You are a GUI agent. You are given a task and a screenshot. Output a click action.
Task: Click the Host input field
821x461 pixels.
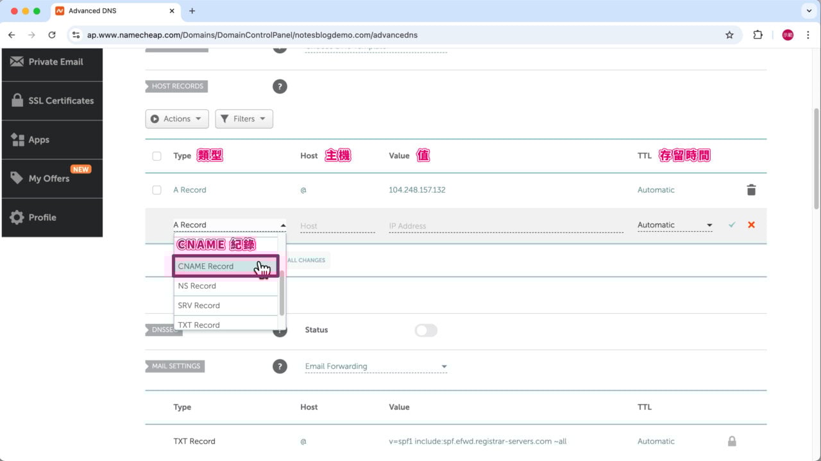337,226
